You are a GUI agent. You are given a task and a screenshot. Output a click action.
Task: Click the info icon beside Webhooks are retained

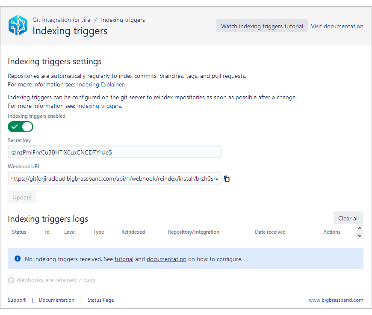tap(11, 280)
